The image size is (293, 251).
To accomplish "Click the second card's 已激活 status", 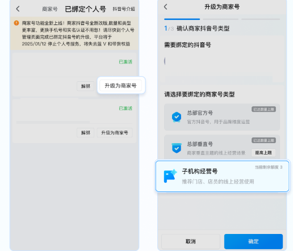I will (125, 108).
